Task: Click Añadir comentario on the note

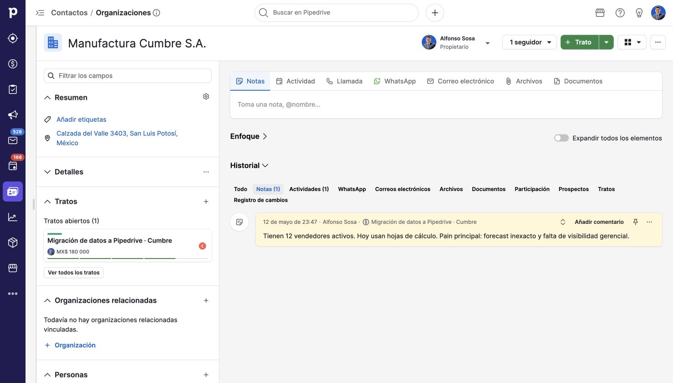Action: 599,222
